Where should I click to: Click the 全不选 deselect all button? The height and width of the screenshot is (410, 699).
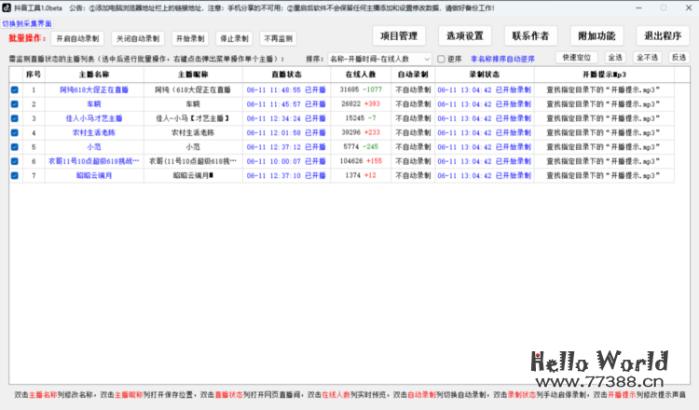(x=648, y=58)
